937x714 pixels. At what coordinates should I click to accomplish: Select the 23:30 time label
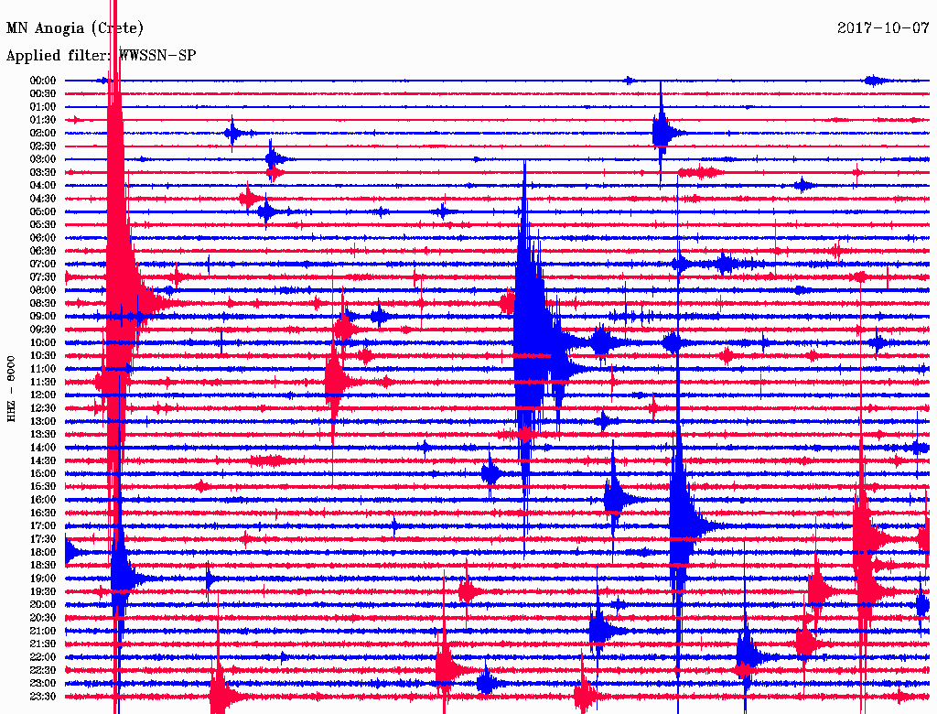[x=43, y=697]
